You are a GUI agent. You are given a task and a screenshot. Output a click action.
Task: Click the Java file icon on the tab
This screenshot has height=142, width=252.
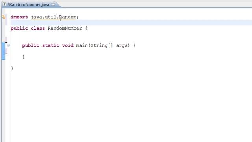tap(4, 4)
